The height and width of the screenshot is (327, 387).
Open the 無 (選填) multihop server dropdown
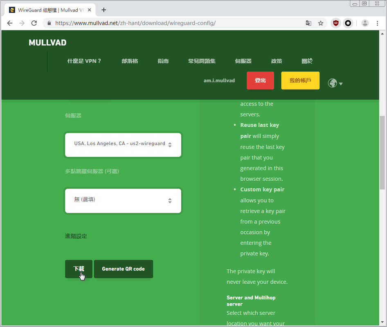(x=123, y=201)
